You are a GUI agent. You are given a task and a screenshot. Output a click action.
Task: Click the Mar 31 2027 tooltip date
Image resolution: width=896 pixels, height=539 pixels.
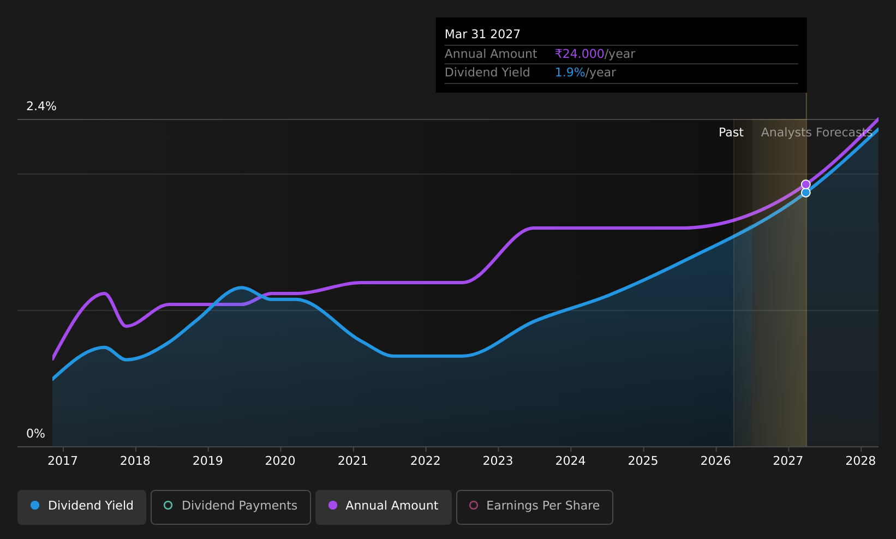click(482, 34)
